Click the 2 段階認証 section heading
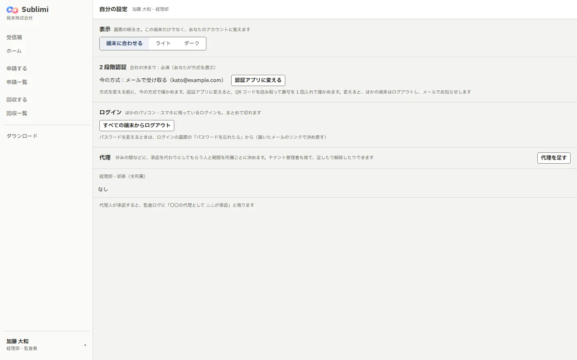 click(x=113, y=67)
